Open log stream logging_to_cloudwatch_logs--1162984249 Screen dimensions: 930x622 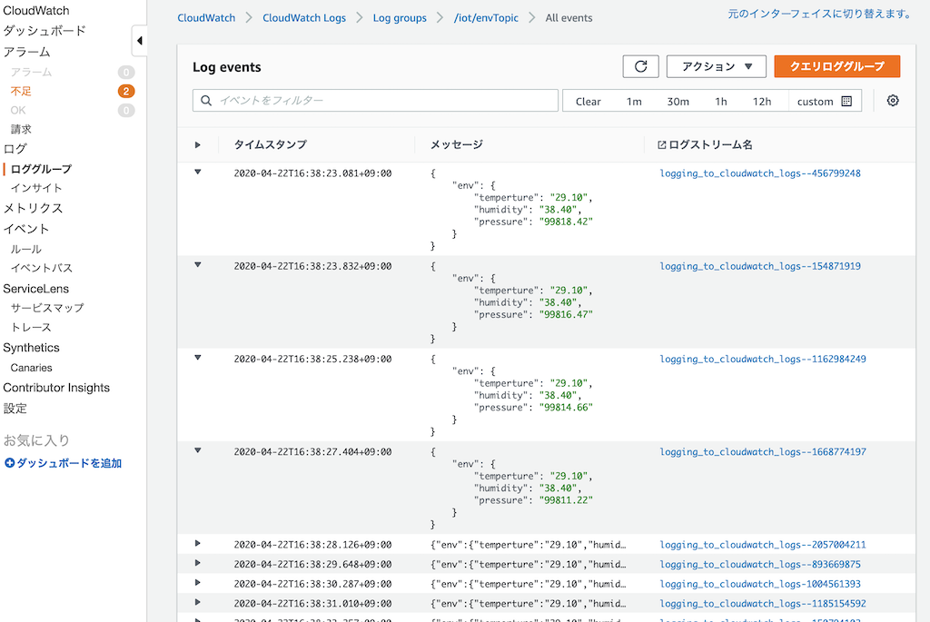pos(763,359)
